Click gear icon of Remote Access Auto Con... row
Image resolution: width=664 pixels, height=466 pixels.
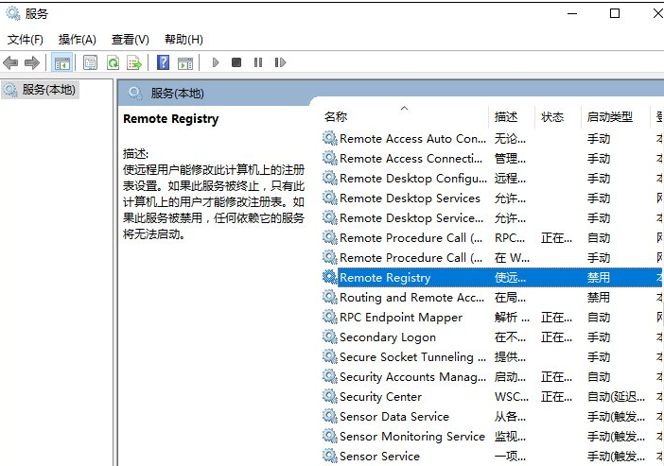click(x=329, y=138)
